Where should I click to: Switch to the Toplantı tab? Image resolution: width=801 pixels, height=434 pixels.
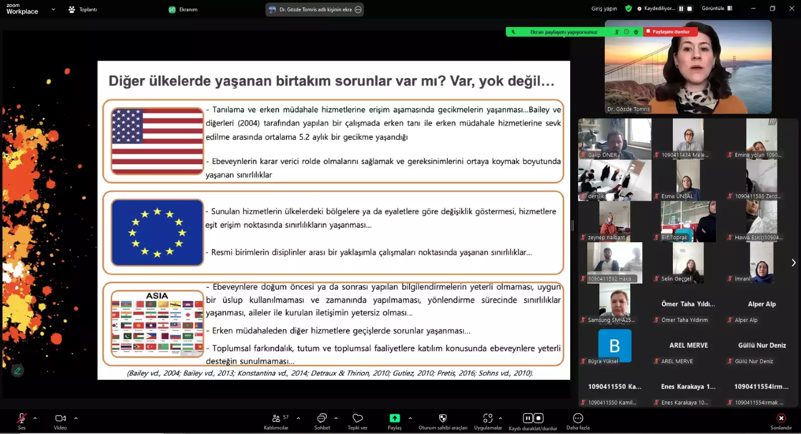pos(83,9)
